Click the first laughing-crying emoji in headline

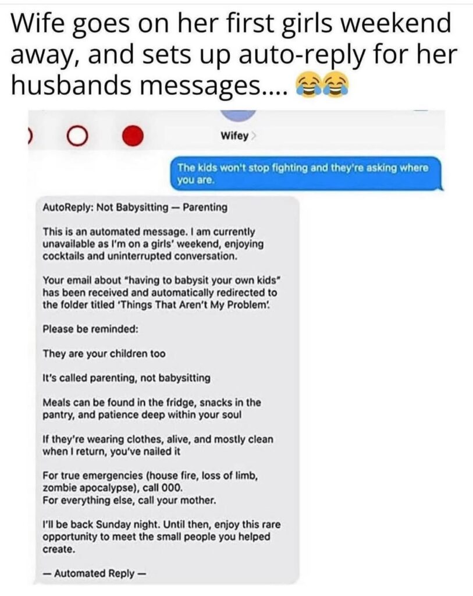coord(309,85)
